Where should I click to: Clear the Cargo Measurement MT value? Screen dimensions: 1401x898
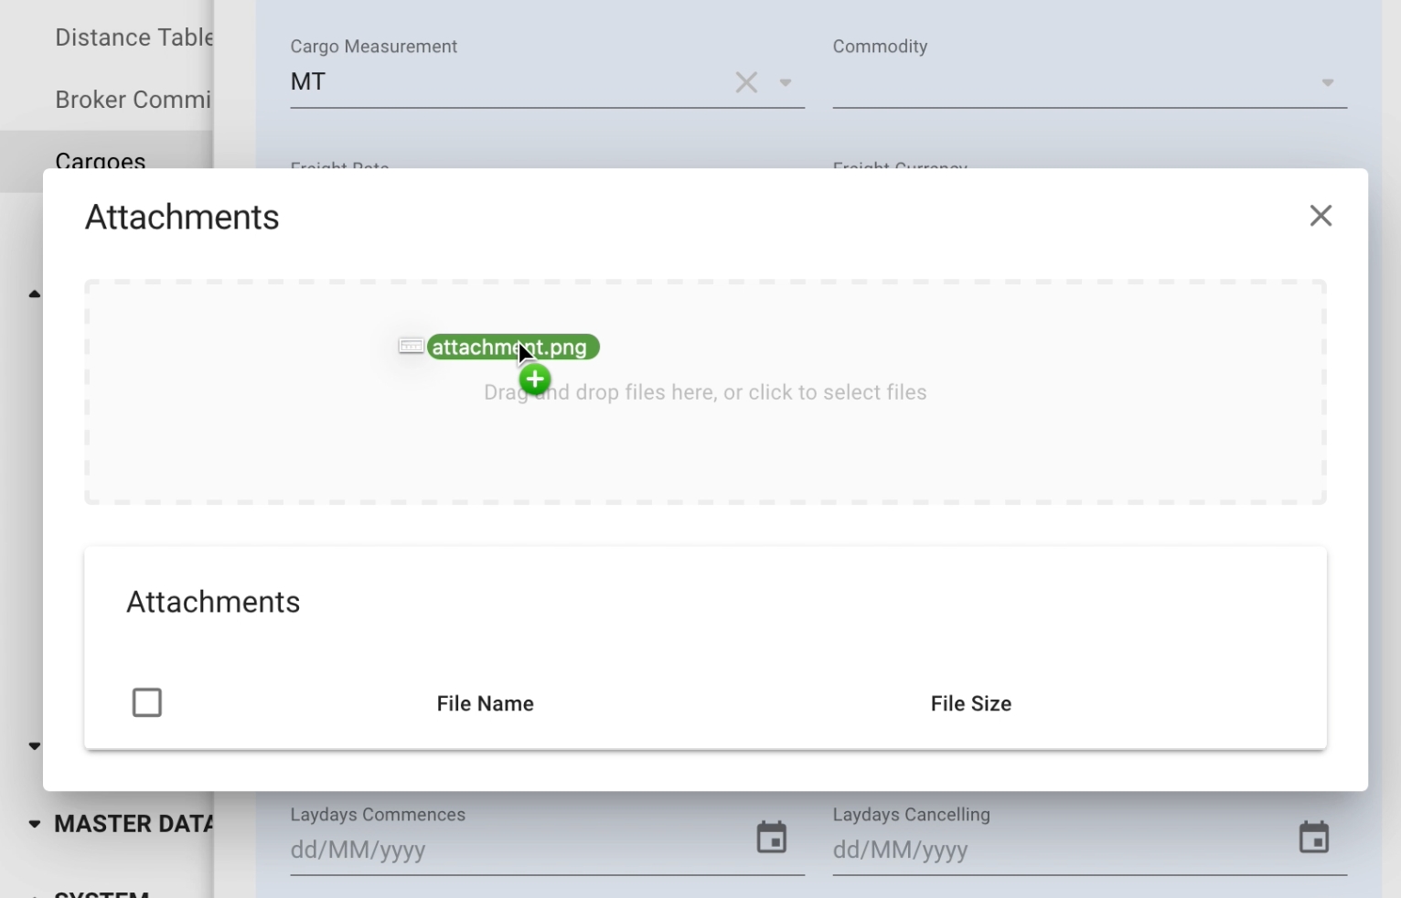click(746, 82)
